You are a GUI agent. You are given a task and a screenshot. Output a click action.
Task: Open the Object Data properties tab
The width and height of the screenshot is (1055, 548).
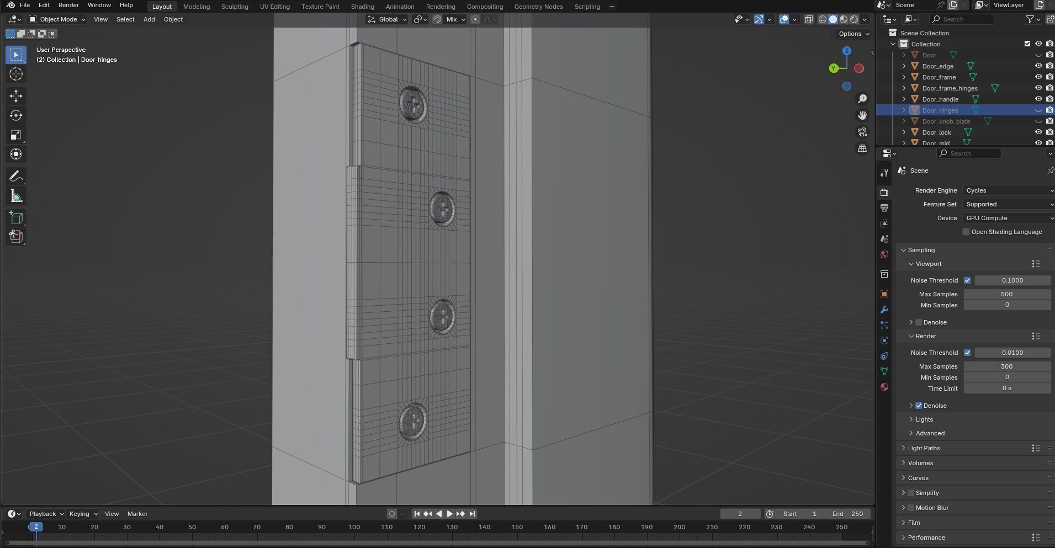click(884, 371)
